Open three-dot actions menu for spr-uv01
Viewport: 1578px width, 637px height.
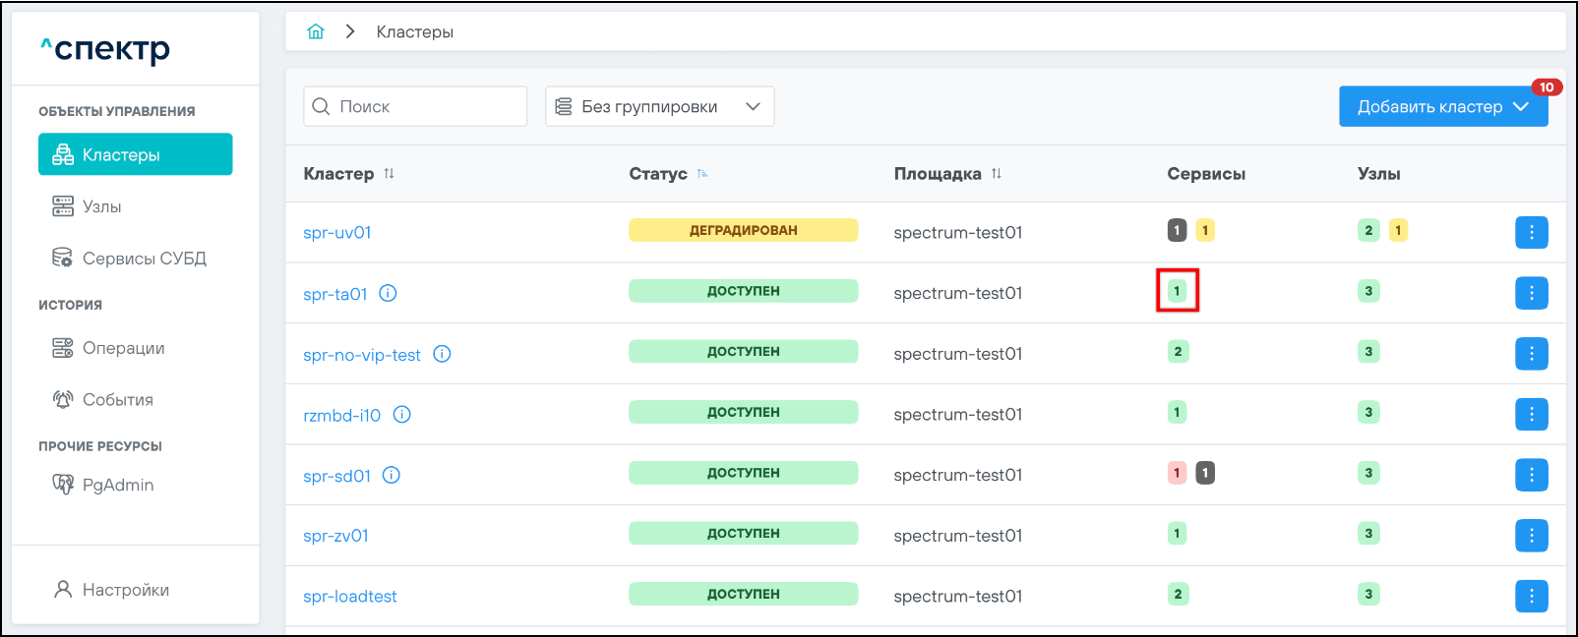click(x=1531, y=233)
